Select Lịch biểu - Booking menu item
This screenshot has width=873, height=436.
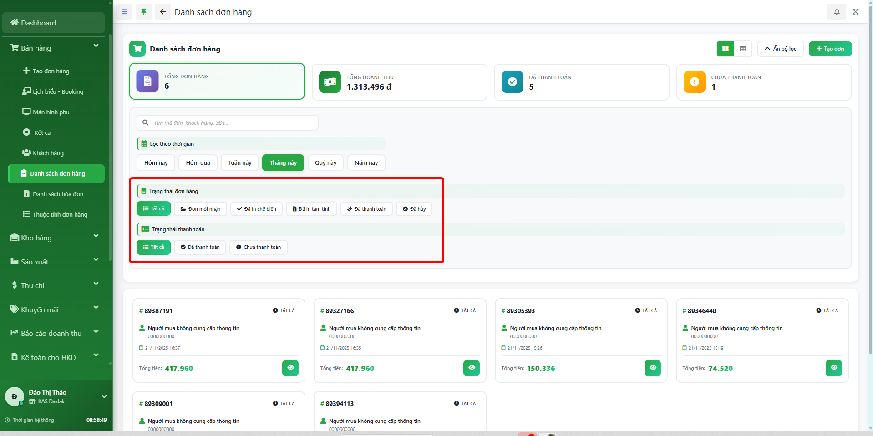tap(58, 91)
